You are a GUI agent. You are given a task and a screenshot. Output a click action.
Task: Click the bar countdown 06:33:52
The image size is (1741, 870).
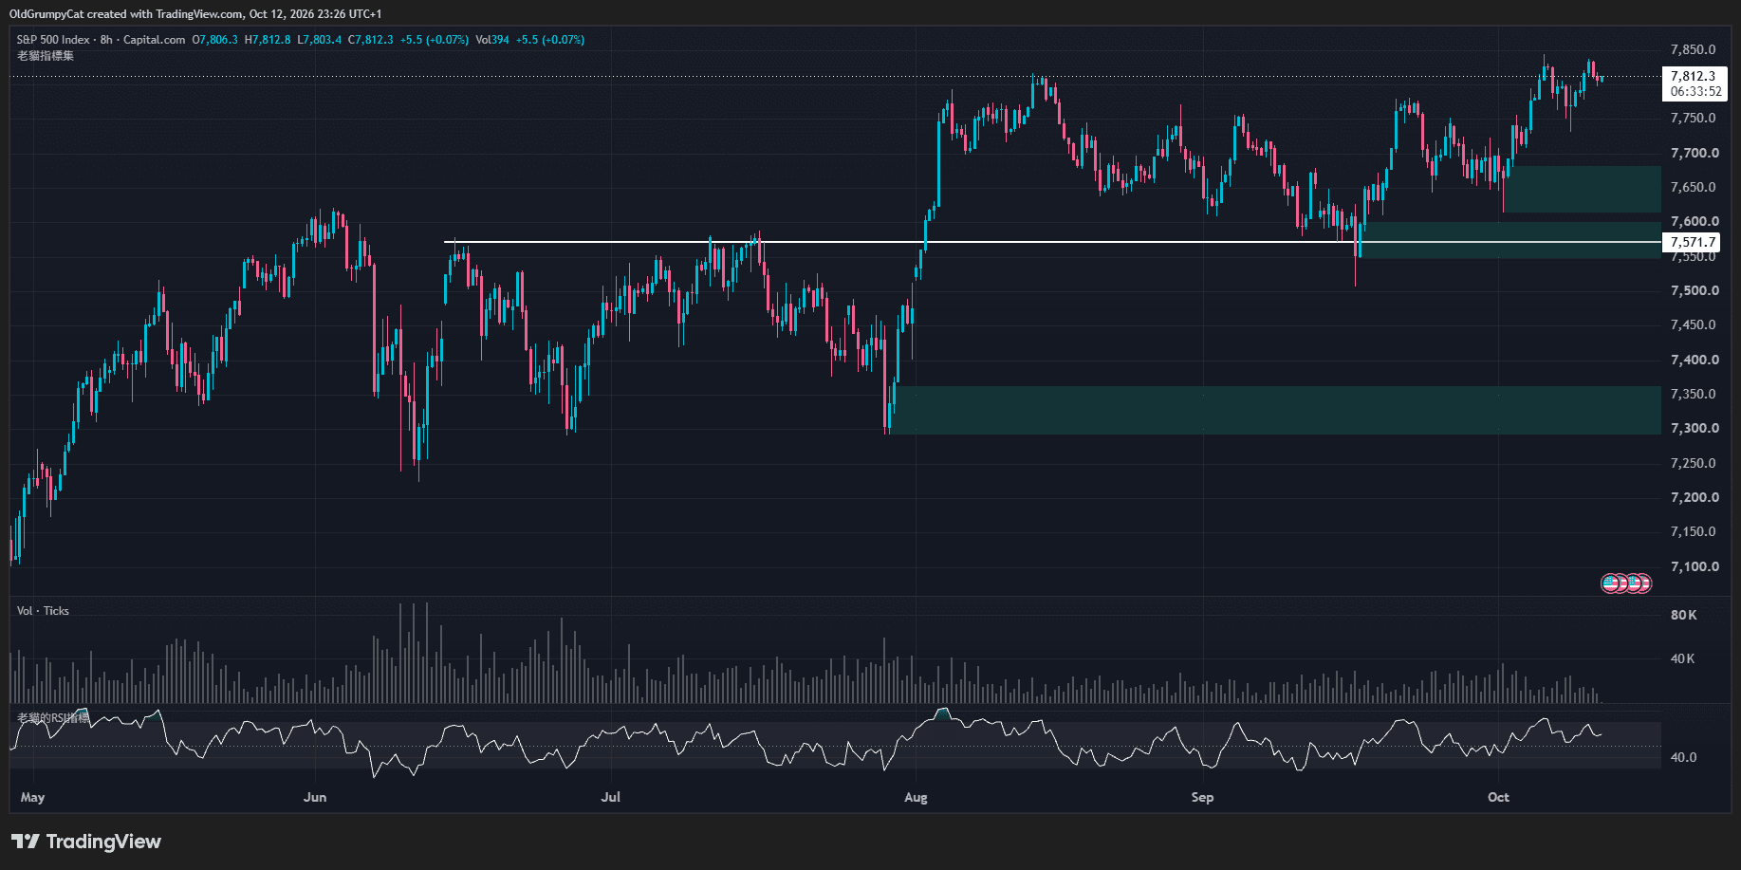[1695, 92]
